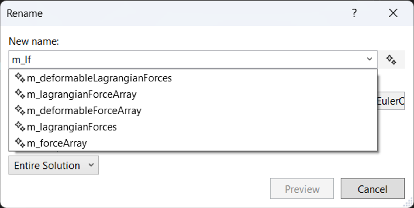Screen dimensions: 414x208
Task: Click the Cancel button
Action: [372, 189]
